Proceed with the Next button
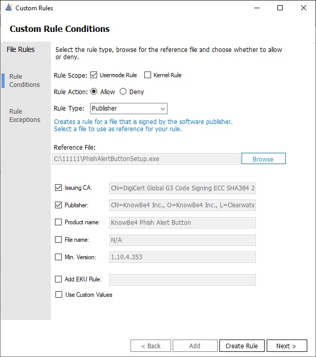 (286, 346)
